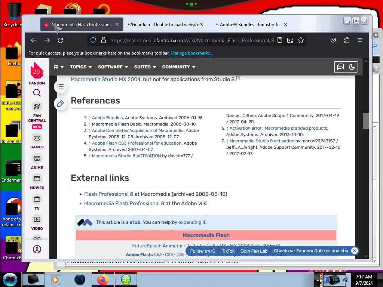Screen dimensions: 383x287
Task: Open Flash Professional 8 external link
Action: coord(108,194)
